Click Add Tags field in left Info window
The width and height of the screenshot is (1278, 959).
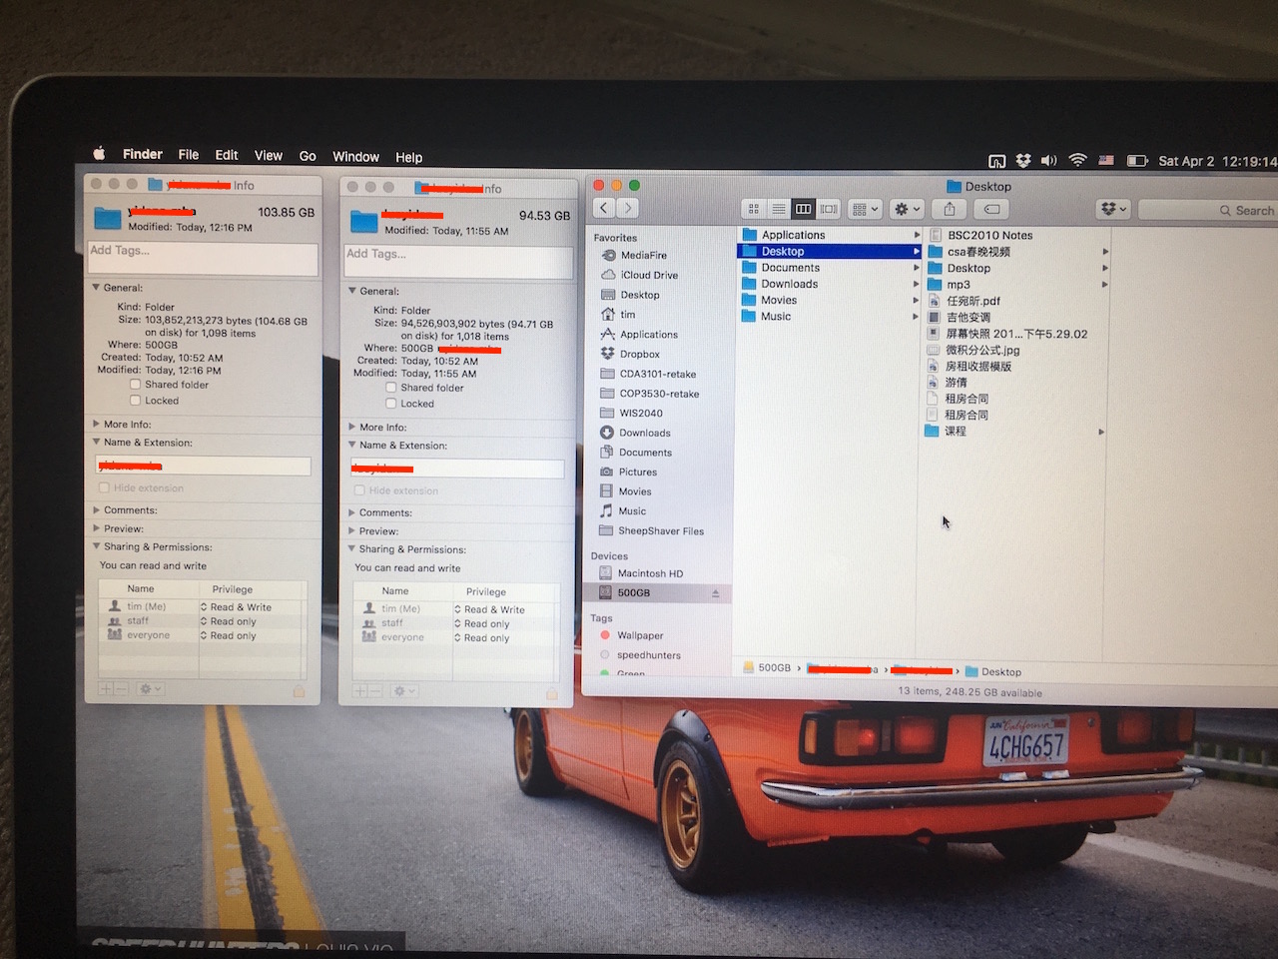click(204, 259)
